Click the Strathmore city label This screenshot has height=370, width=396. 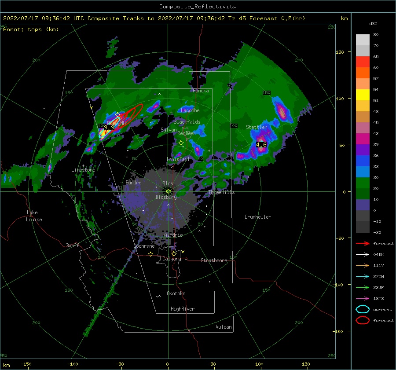[214, 260]
